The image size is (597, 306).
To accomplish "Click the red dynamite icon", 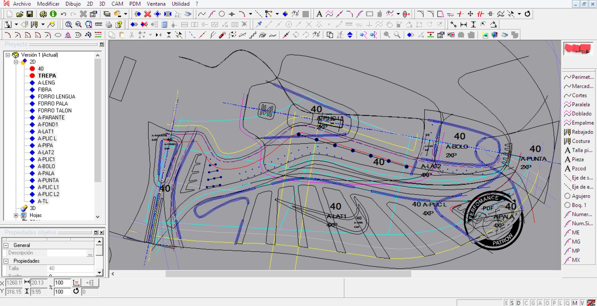I will pos(222,35).
